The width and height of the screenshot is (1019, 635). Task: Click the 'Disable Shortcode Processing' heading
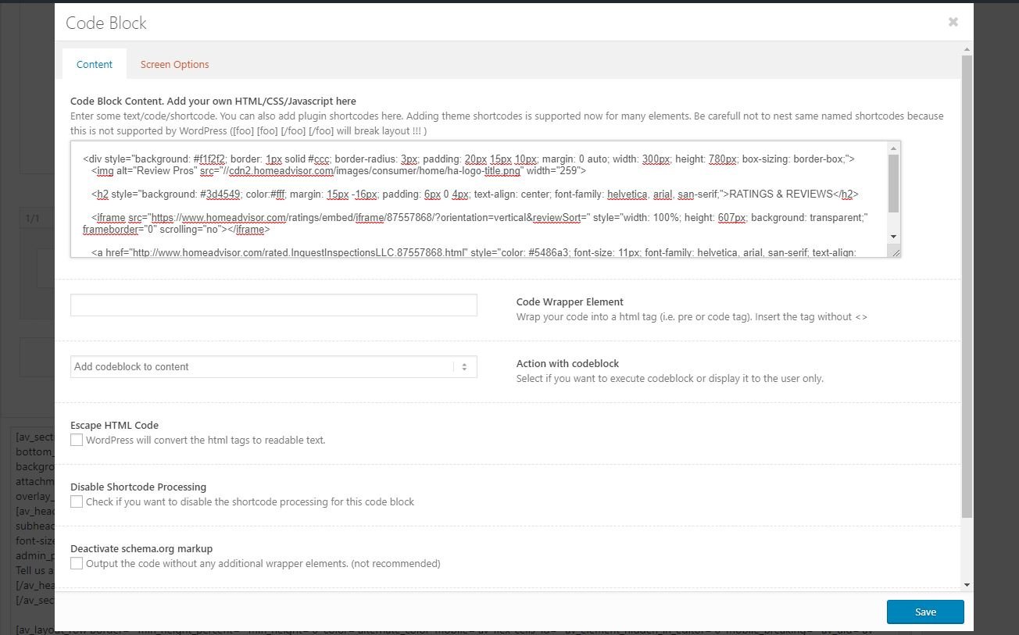coord(138,487)
